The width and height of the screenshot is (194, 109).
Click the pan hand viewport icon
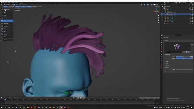point(159,18)
